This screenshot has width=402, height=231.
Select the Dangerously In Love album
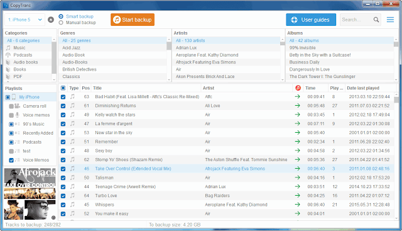click(340, 69)
